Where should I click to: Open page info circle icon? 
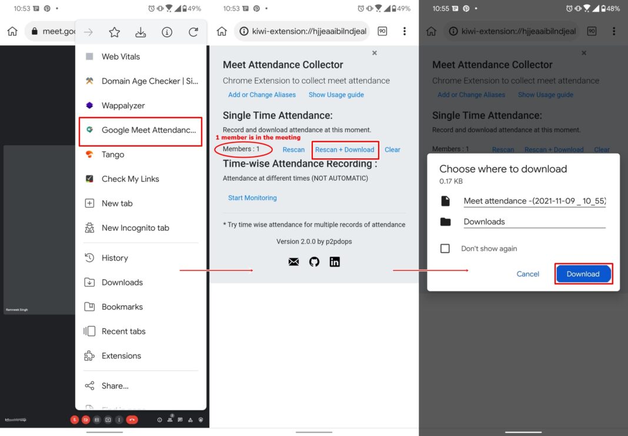(x=167, y=32)
